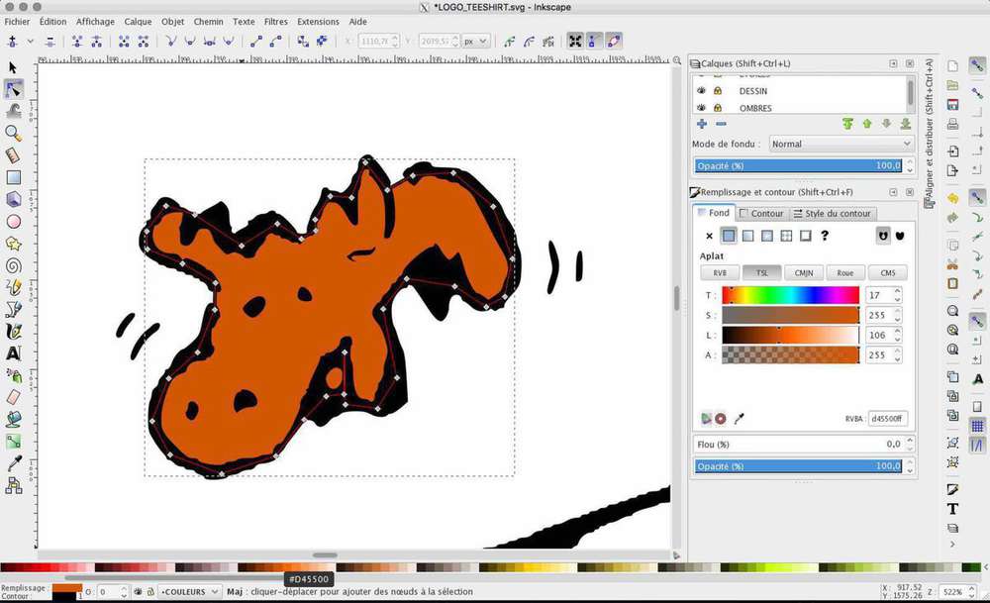Click the Fill panel blue Opacité slider
Image resolution: width=990 pixels, height=603 pixels.
[x=799, y=466]
